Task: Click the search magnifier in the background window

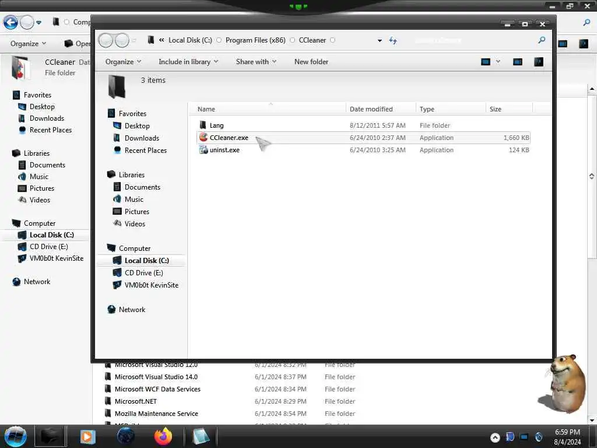Action: 587,23
